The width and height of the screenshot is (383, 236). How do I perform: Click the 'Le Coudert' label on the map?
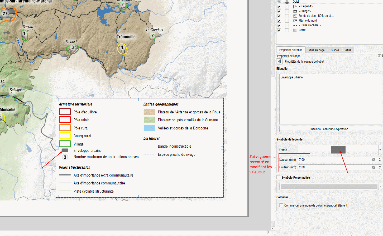pos(155,30)
